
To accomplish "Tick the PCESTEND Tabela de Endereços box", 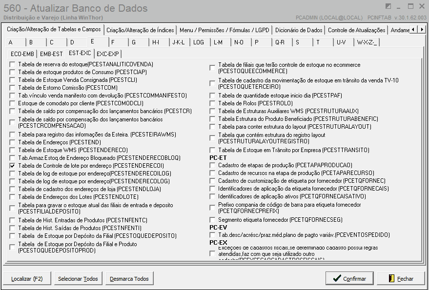I will [x=12, y=142].
